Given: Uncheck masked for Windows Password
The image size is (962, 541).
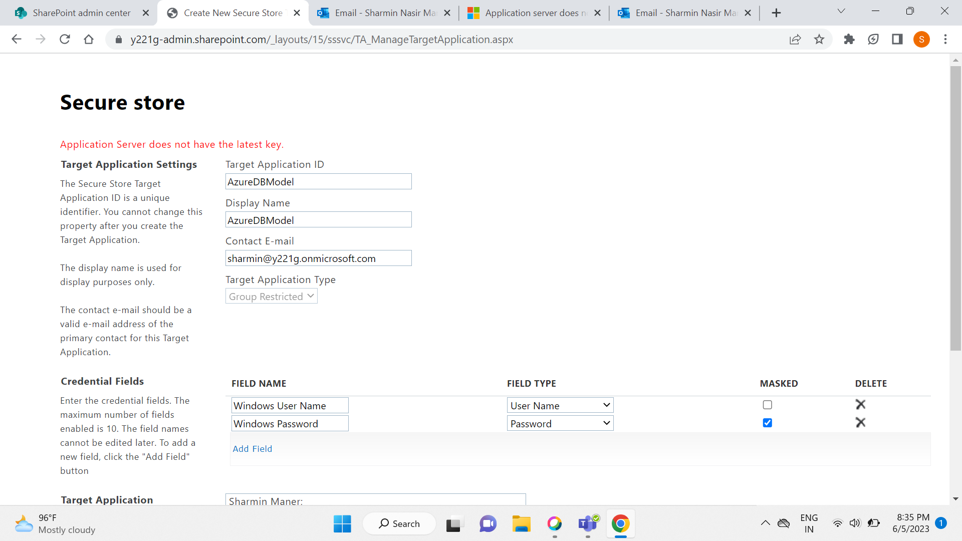Looking at the screenshot, I should point(767,423).
